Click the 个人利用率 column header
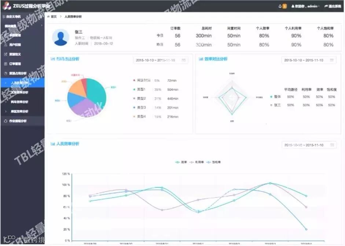345x246 pixels. [x=293, y=28]
